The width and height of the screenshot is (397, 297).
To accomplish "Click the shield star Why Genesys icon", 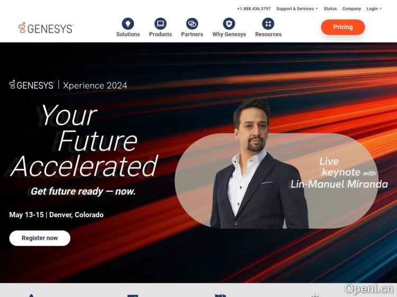I will [229, 24].
